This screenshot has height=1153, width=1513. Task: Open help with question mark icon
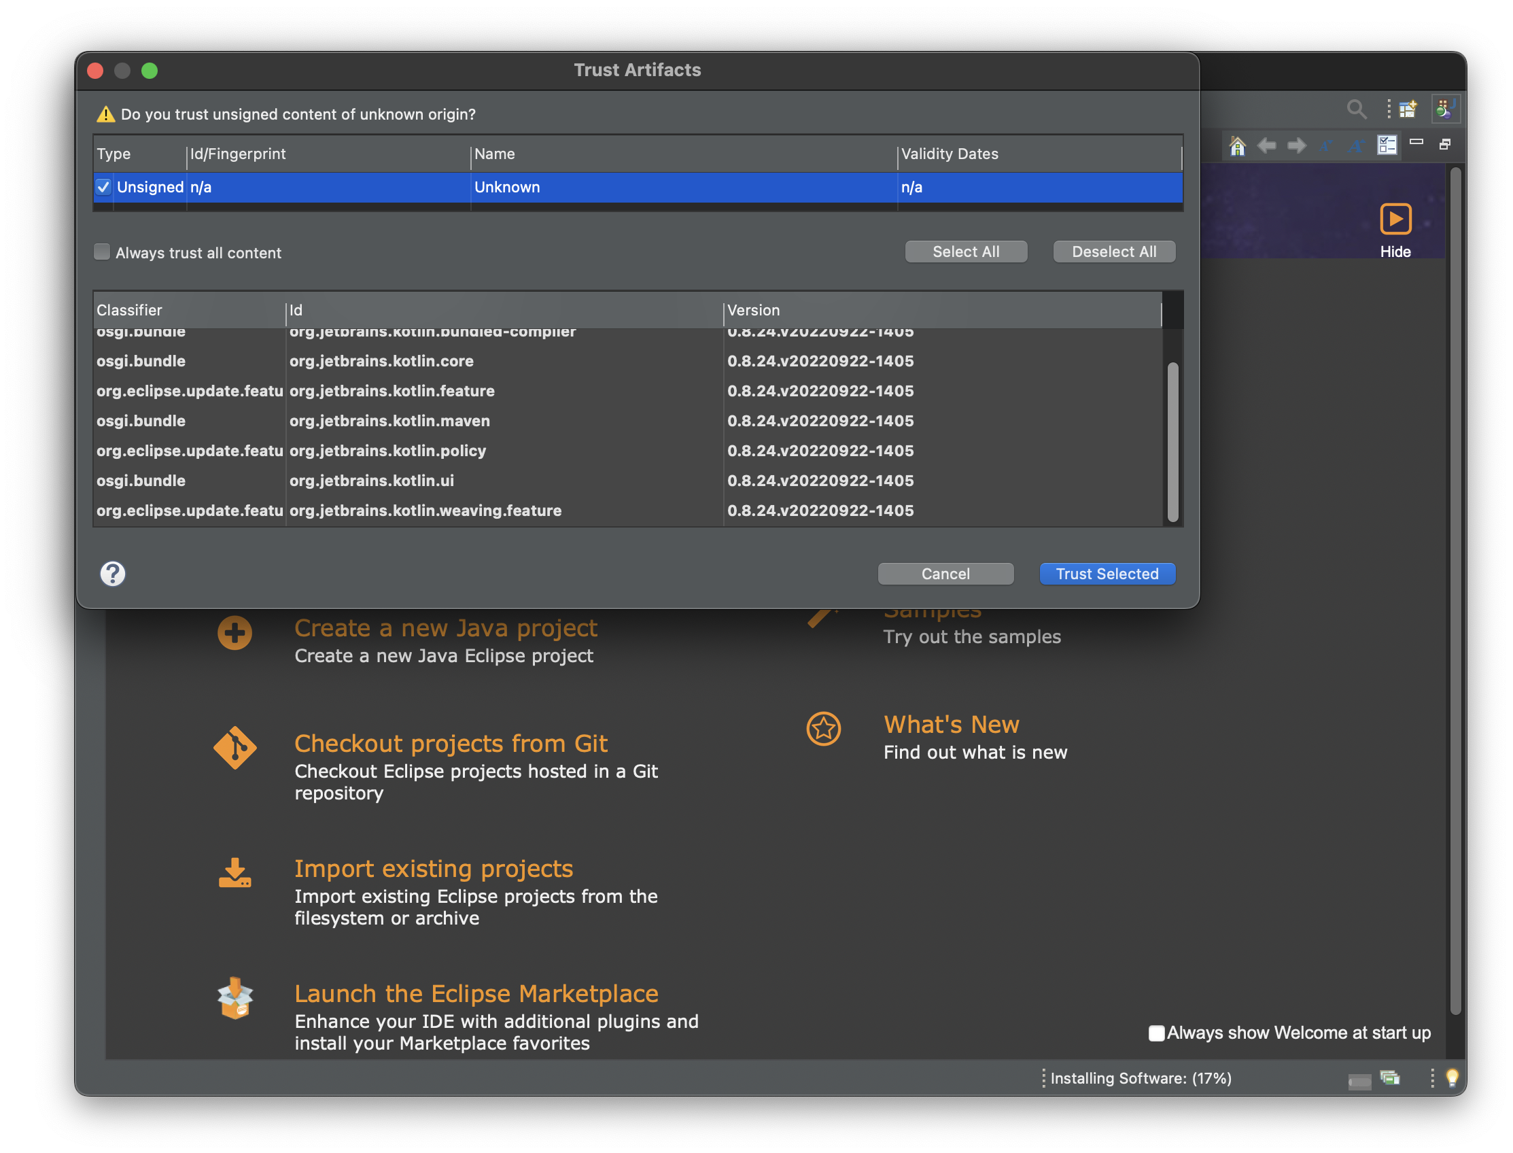[x=113, y=574]
